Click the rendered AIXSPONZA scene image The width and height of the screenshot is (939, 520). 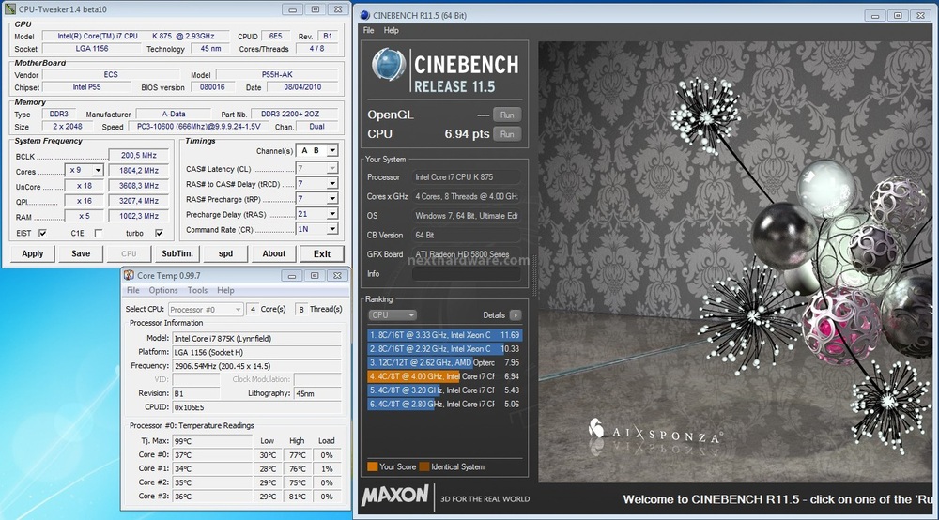735,262
